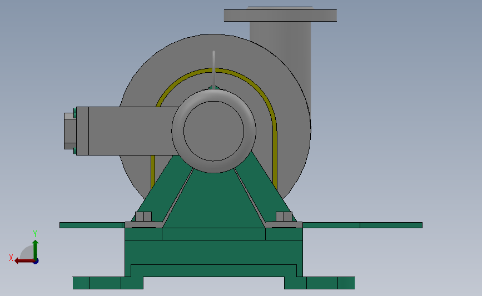Select the left thin green base plate

(x=92, y=225)
